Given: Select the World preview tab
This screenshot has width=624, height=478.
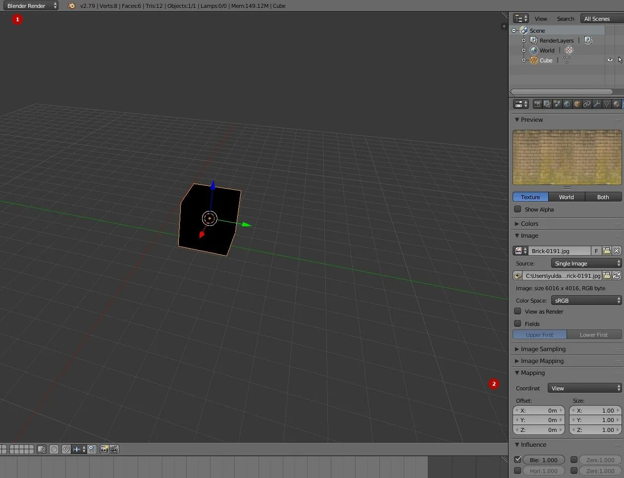Looking at the screenshot, I should pyautogui.click(x=567, y=197).
